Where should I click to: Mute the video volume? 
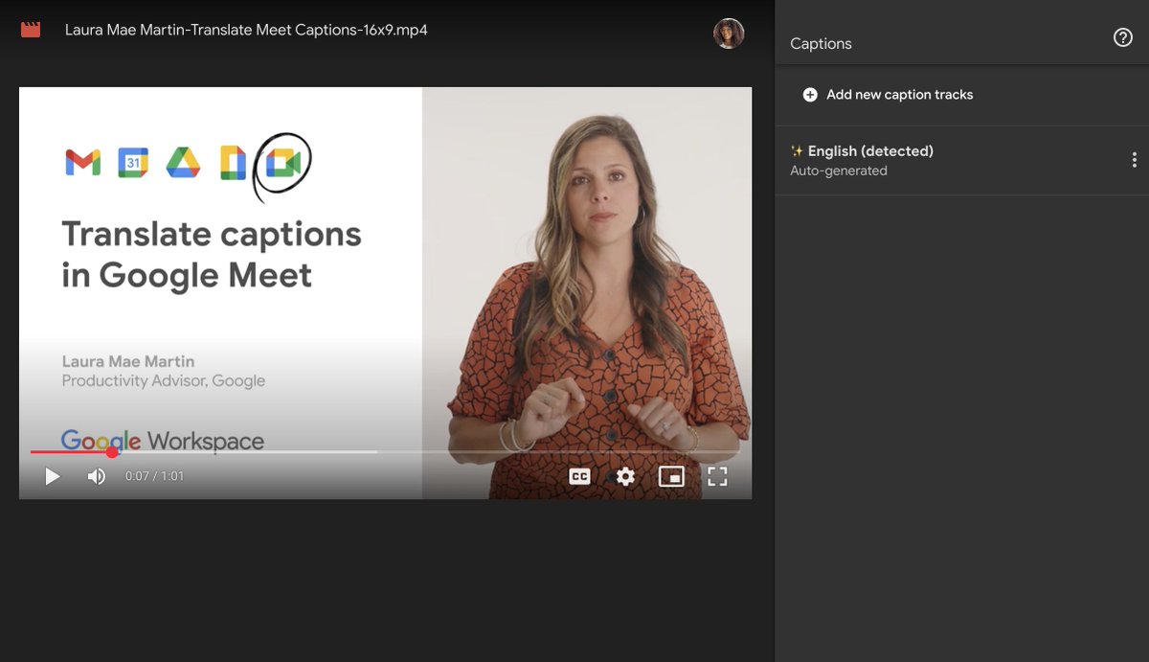97,476
